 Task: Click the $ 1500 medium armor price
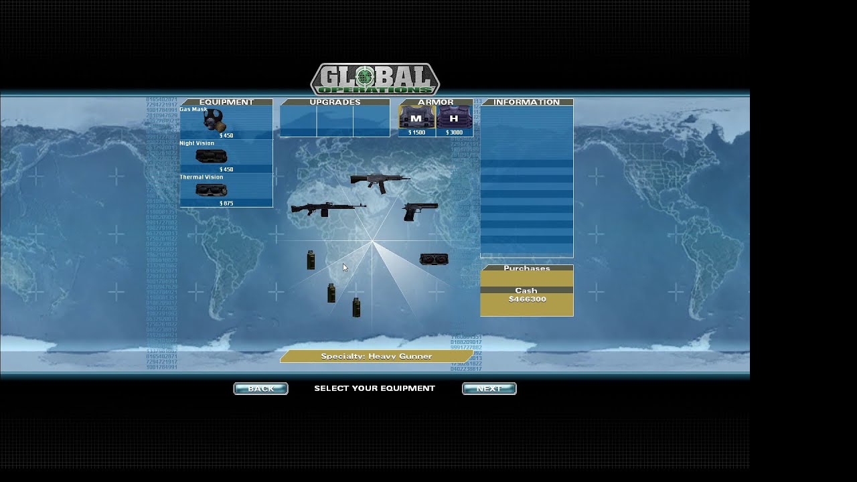416,133
